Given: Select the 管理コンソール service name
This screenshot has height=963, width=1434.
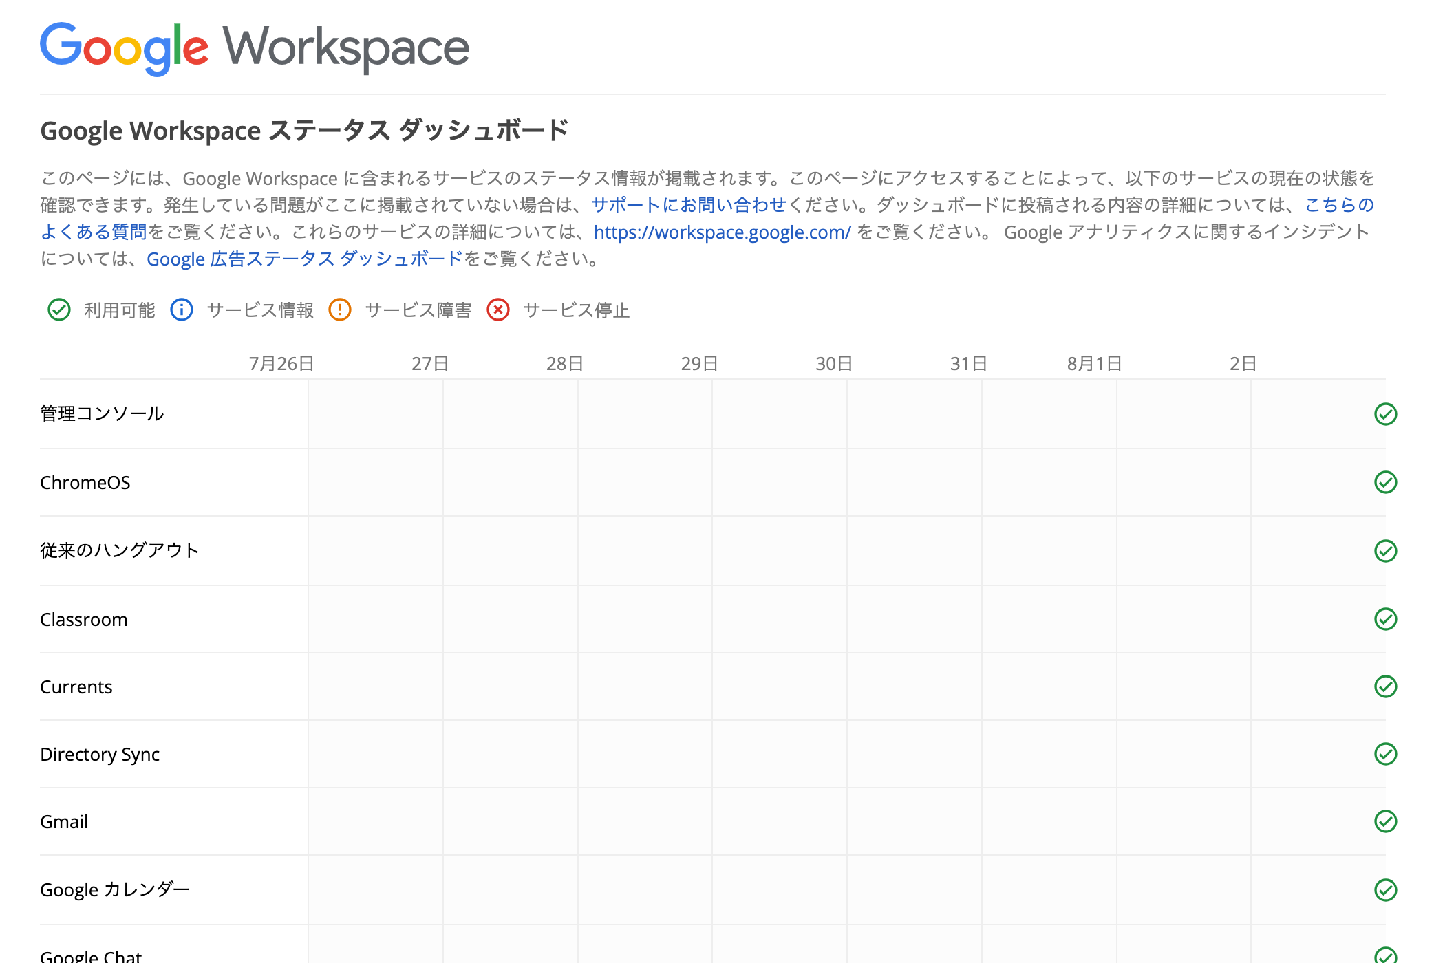Looking at the screenshot, I should 102,413.
